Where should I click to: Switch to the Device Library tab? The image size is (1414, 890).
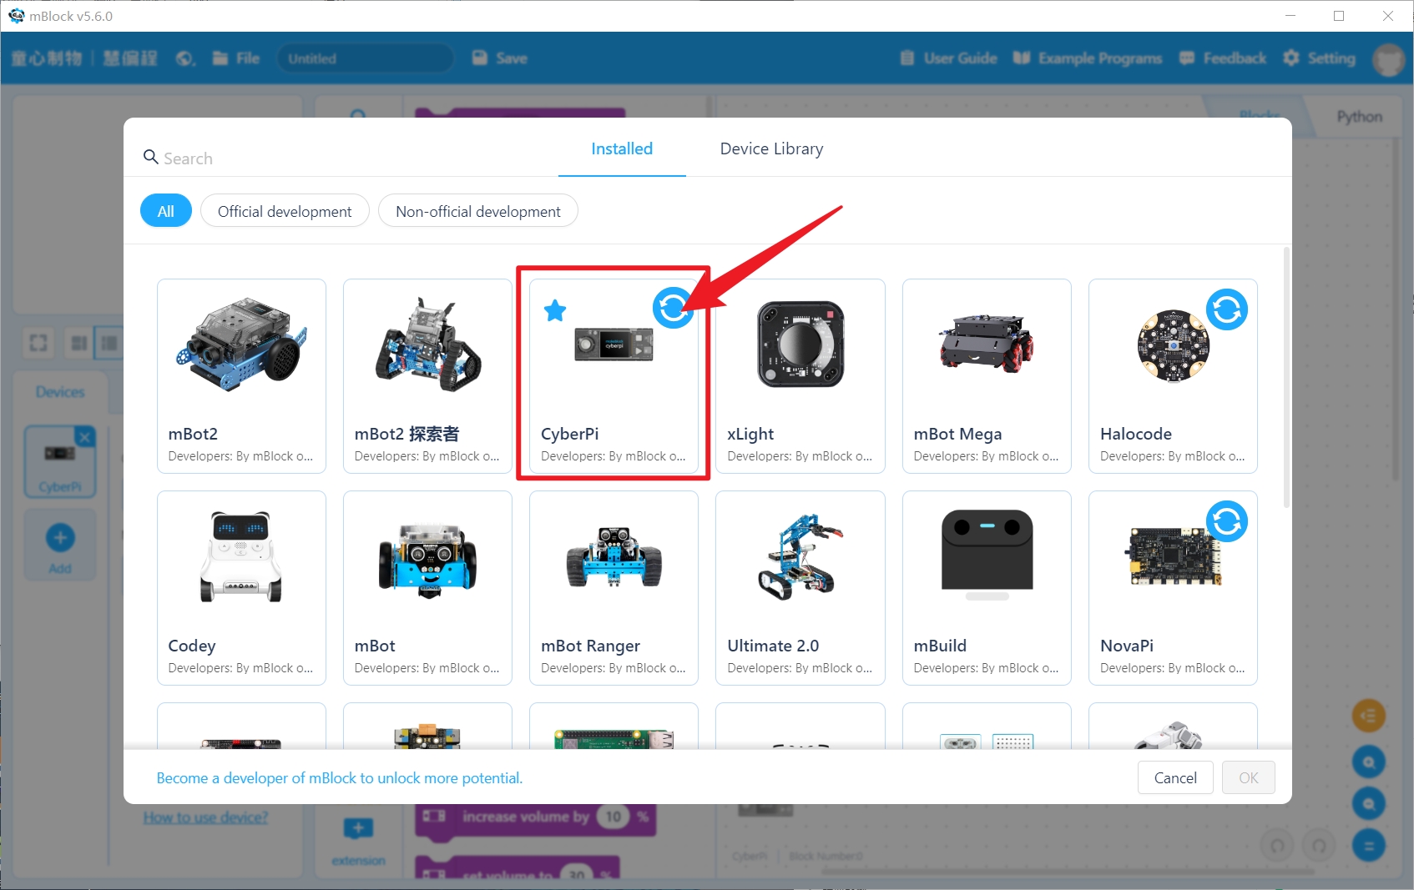[770, 148]
